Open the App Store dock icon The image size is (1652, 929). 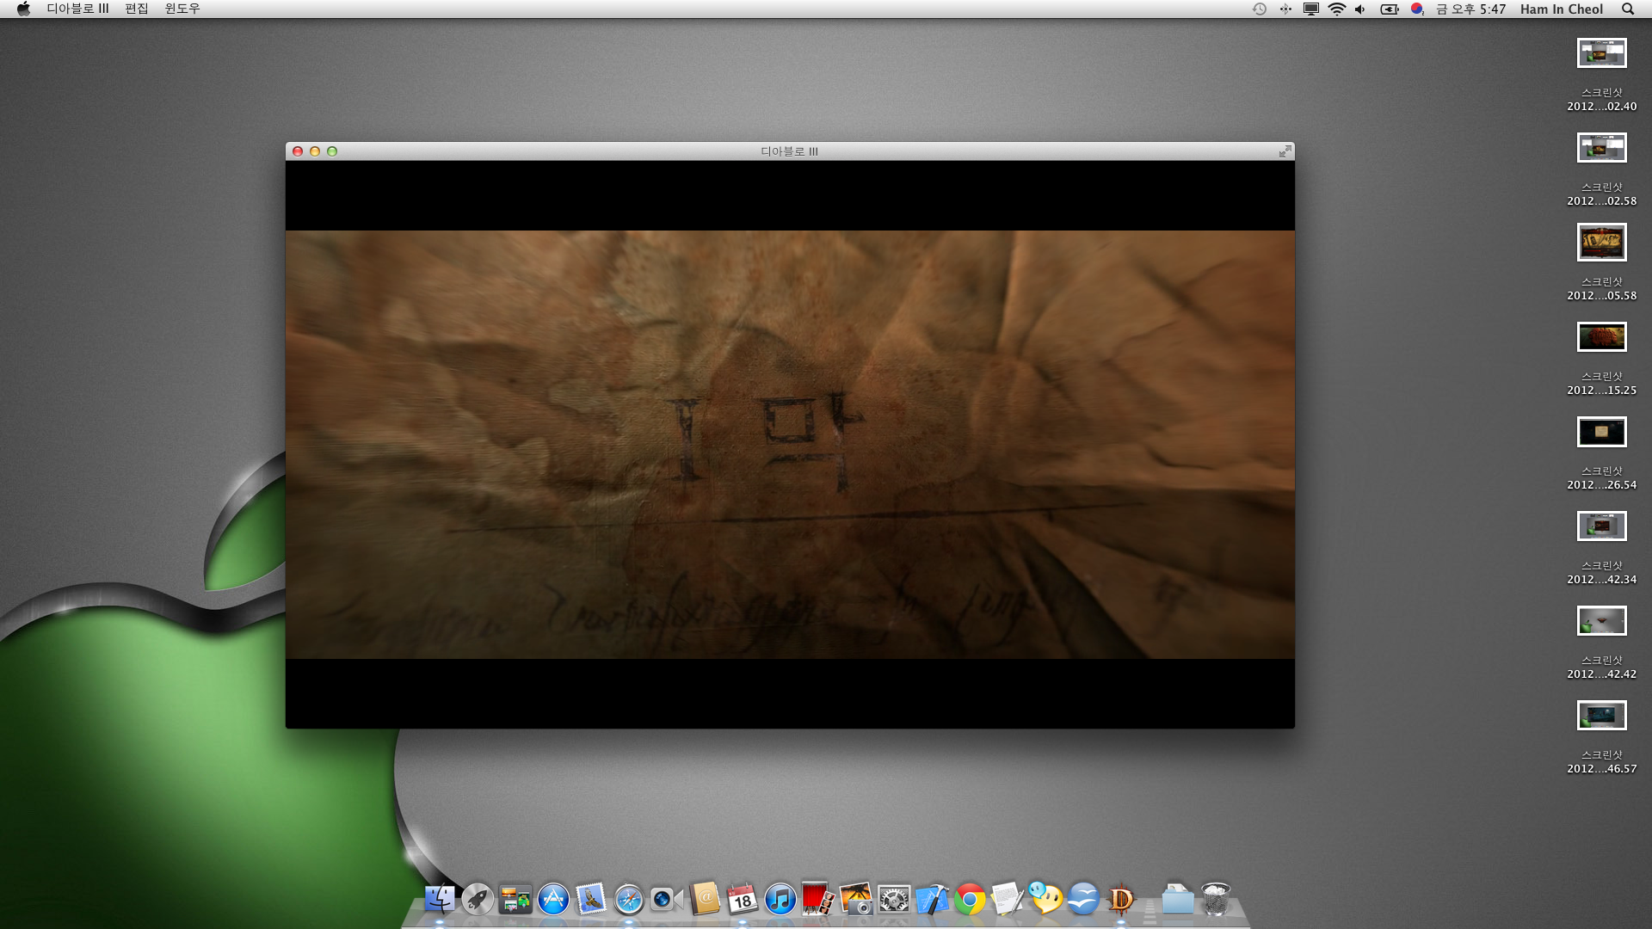553,900
